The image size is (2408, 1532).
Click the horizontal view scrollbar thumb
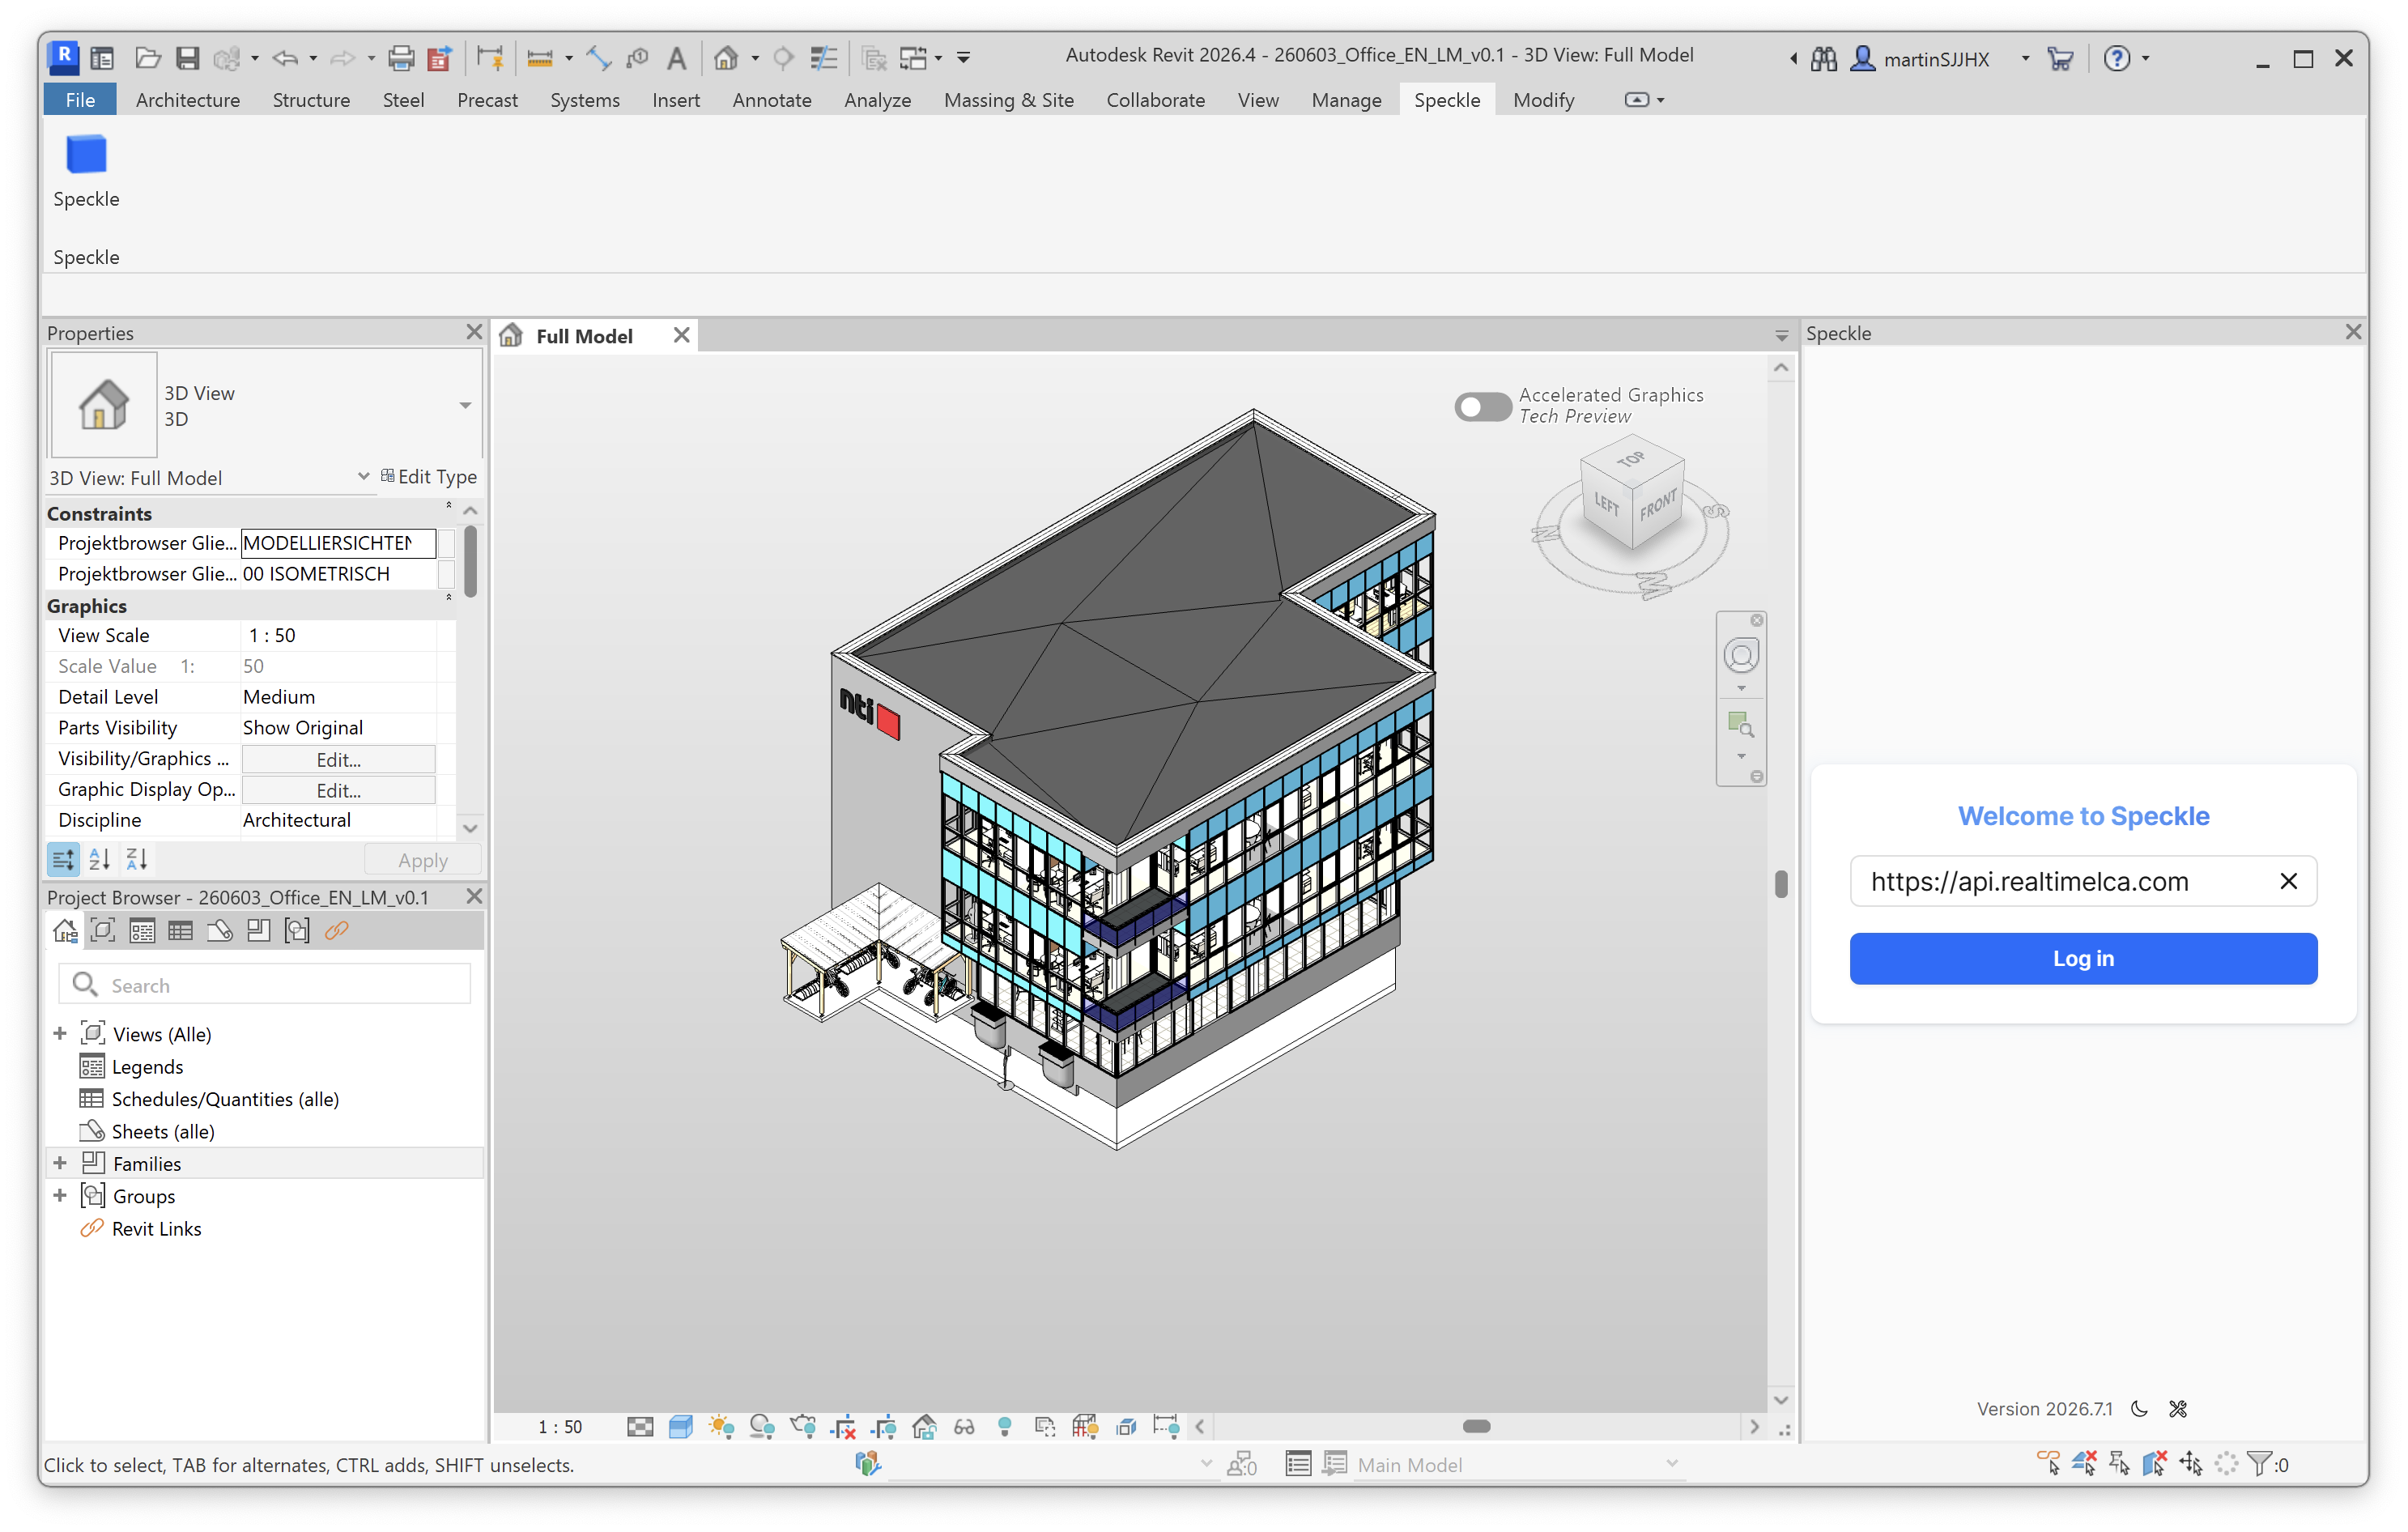pos(1476,1427)
